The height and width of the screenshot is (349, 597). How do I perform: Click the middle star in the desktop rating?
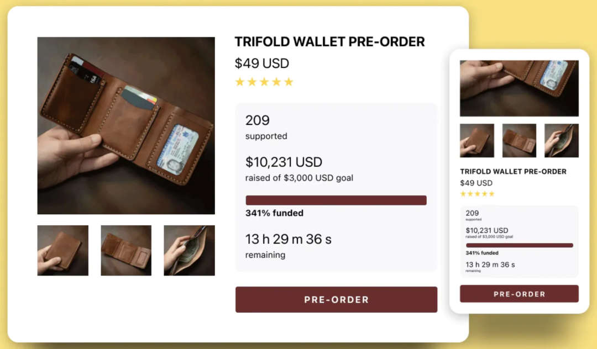[x=264, y=82]
